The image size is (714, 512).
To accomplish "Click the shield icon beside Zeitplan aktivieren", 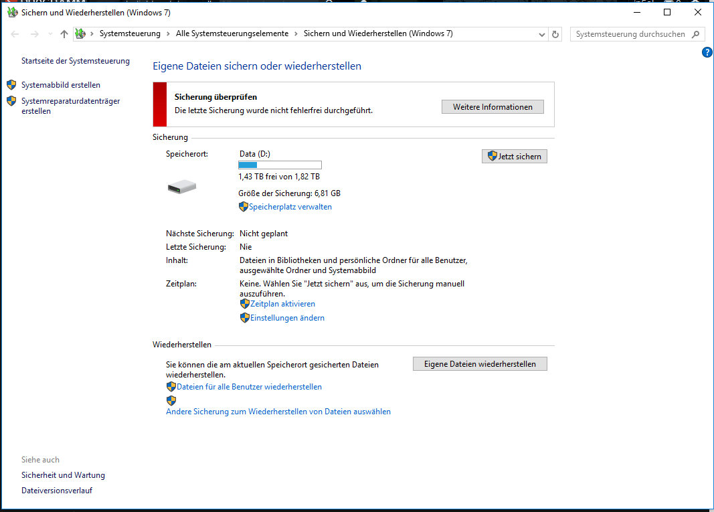I will (x=245, y=304).
